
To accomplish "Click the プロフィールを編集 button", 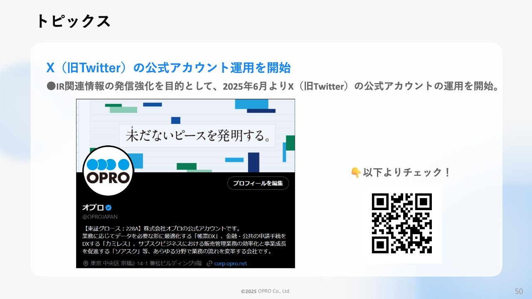I will coord(258,183).
